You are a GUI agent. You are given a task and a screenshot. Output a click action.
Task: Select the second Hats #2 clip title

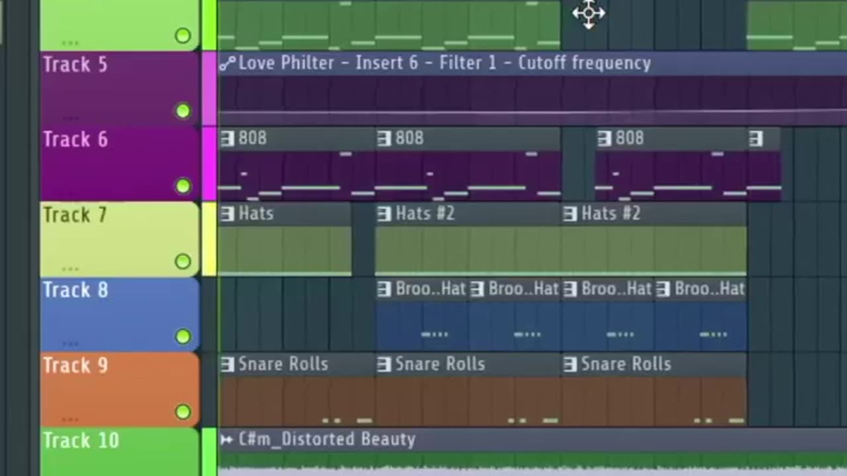(x=611, y=214)
